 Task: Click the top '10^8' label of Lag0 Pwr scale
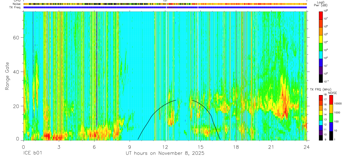[326, 11]
